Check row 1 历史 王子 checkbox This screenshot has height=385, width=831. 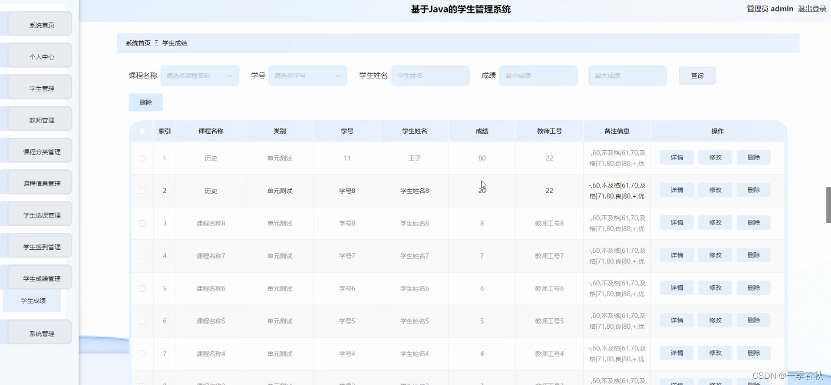[142, 158]
